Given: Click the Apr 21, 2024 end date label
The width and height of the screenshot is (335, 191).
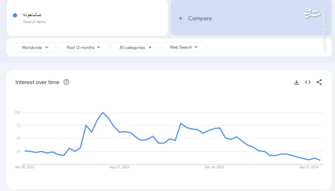Looking at the screenshot, I should (309, 167).
